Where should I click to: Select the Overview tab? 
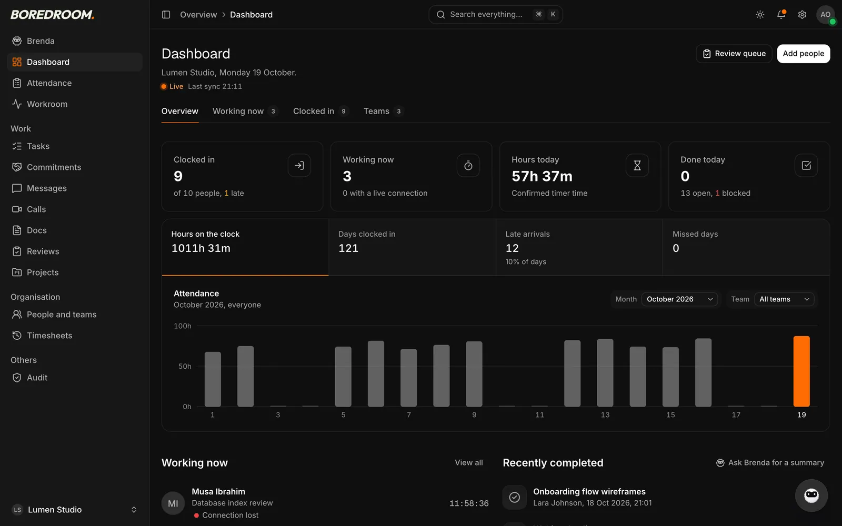180,111
